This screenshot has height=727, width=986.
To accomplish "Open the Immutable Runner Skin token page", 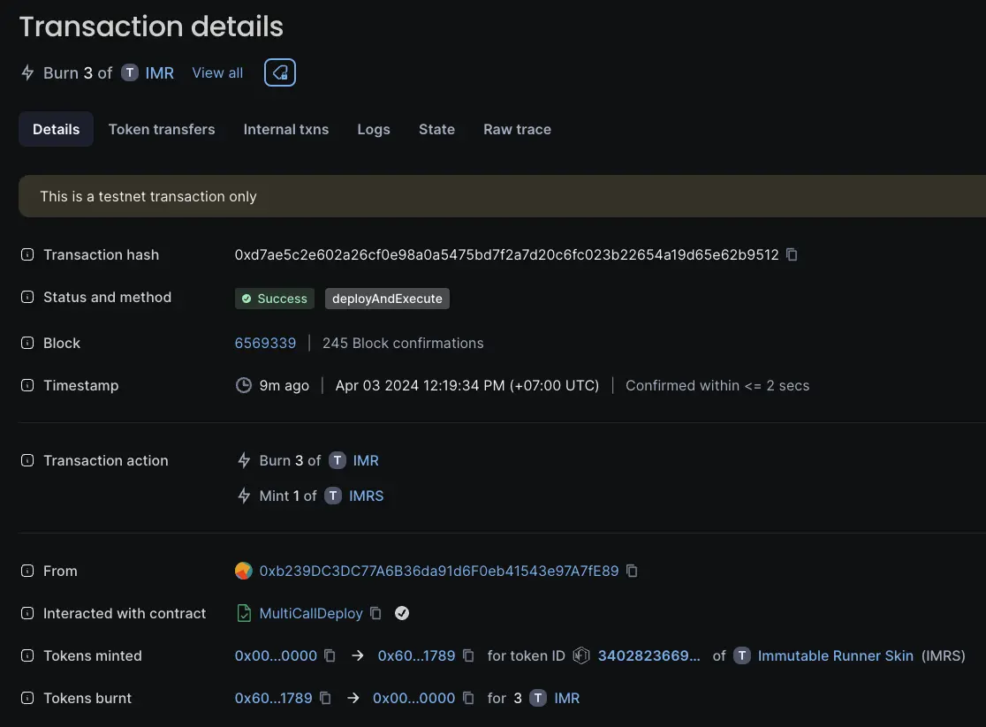I will (835, 655).
